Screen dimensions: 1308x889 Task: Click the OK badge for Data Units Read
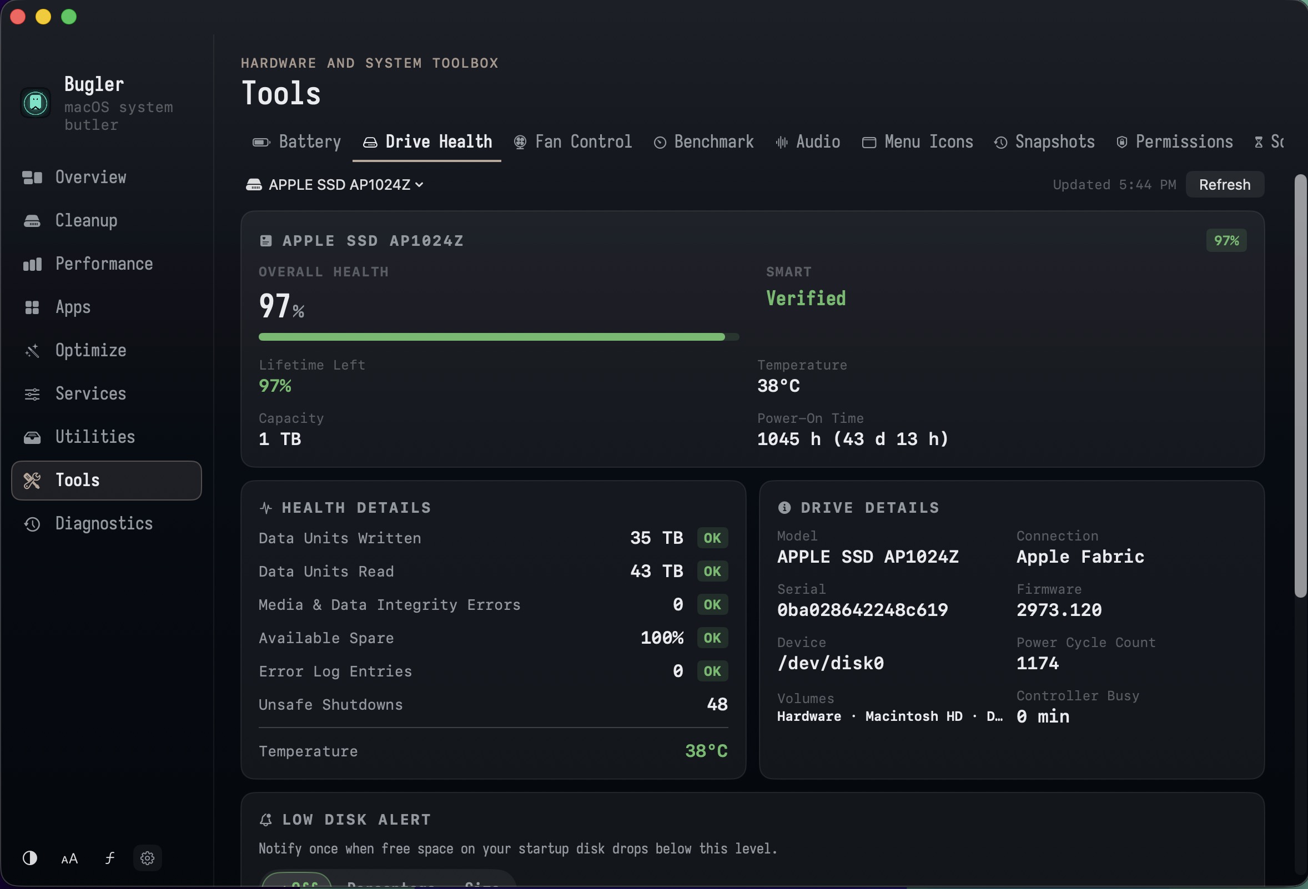tap(712, 571)
